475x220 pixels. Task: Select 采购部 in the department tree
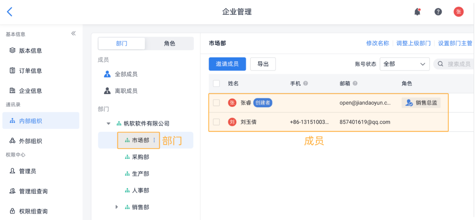(x=140, y=157)
